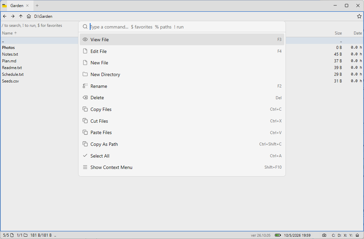Choose Cut Files command
This screenshot has height=239, width=364.
(x=182, y=121)
